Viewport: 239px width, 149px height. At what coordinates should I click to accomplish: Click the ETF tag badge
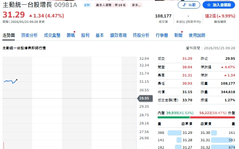pyautogui.click(x=87, y=5)
